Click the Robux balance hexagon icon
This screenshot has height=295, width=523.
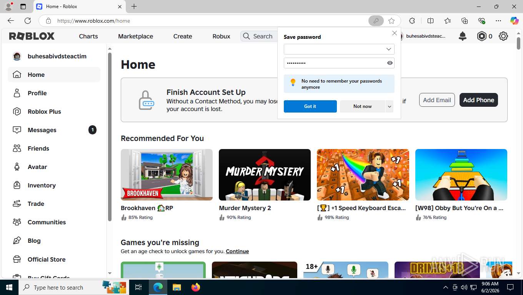[x=482, y=36]
